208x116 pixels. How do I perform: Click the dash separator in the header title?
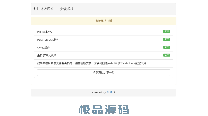[57, 9]
